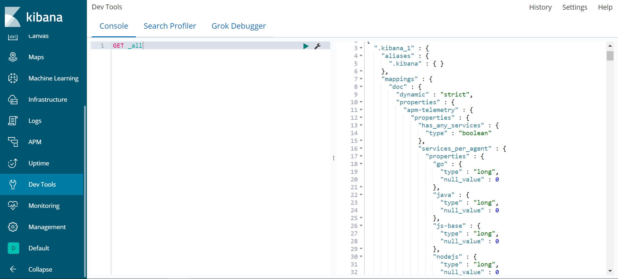Open the Uptime icon in sidebar
Viewport: 618px width, 279px height.
pyautogui.click(x=13, y=163)
